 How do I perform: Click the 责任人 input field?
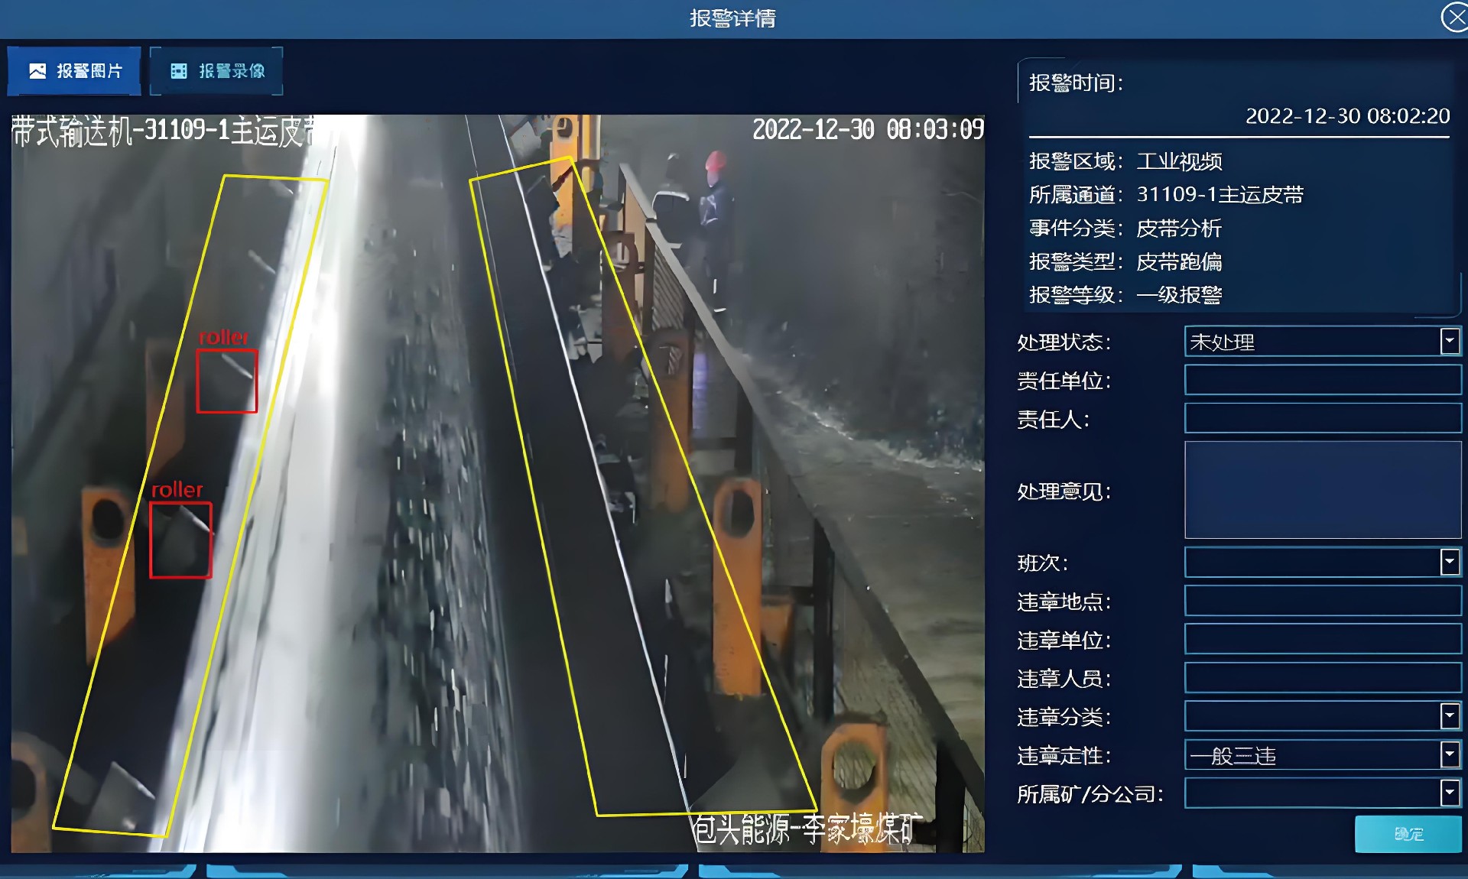(x=1322, y=418)
